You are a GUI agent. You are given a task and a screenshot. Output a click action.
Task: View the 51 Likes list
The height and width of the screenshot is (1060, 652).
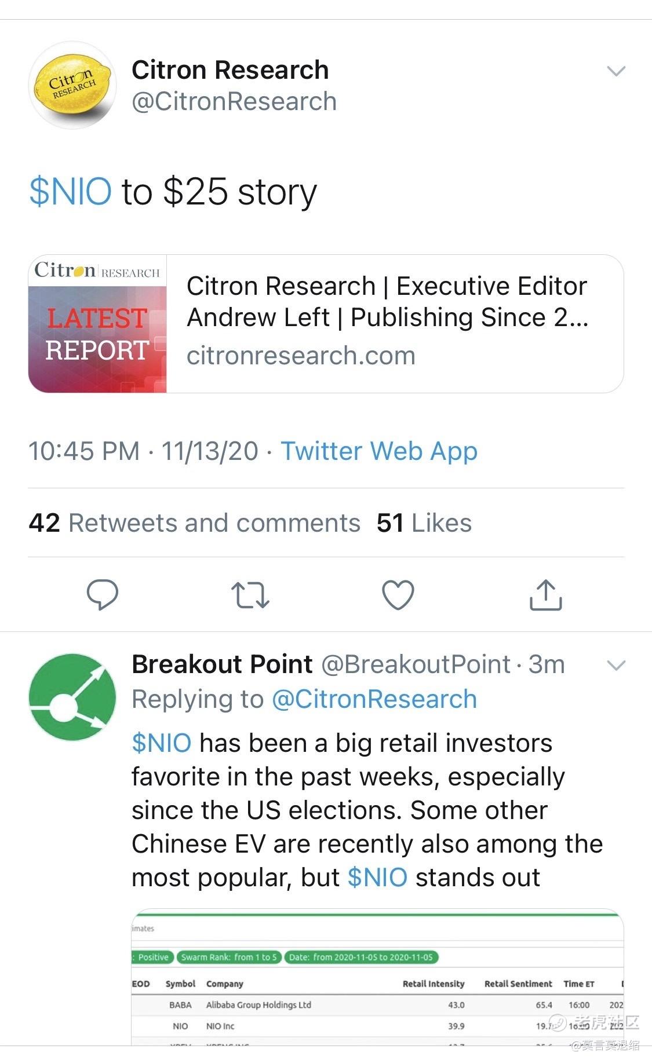tap(424, 523)
